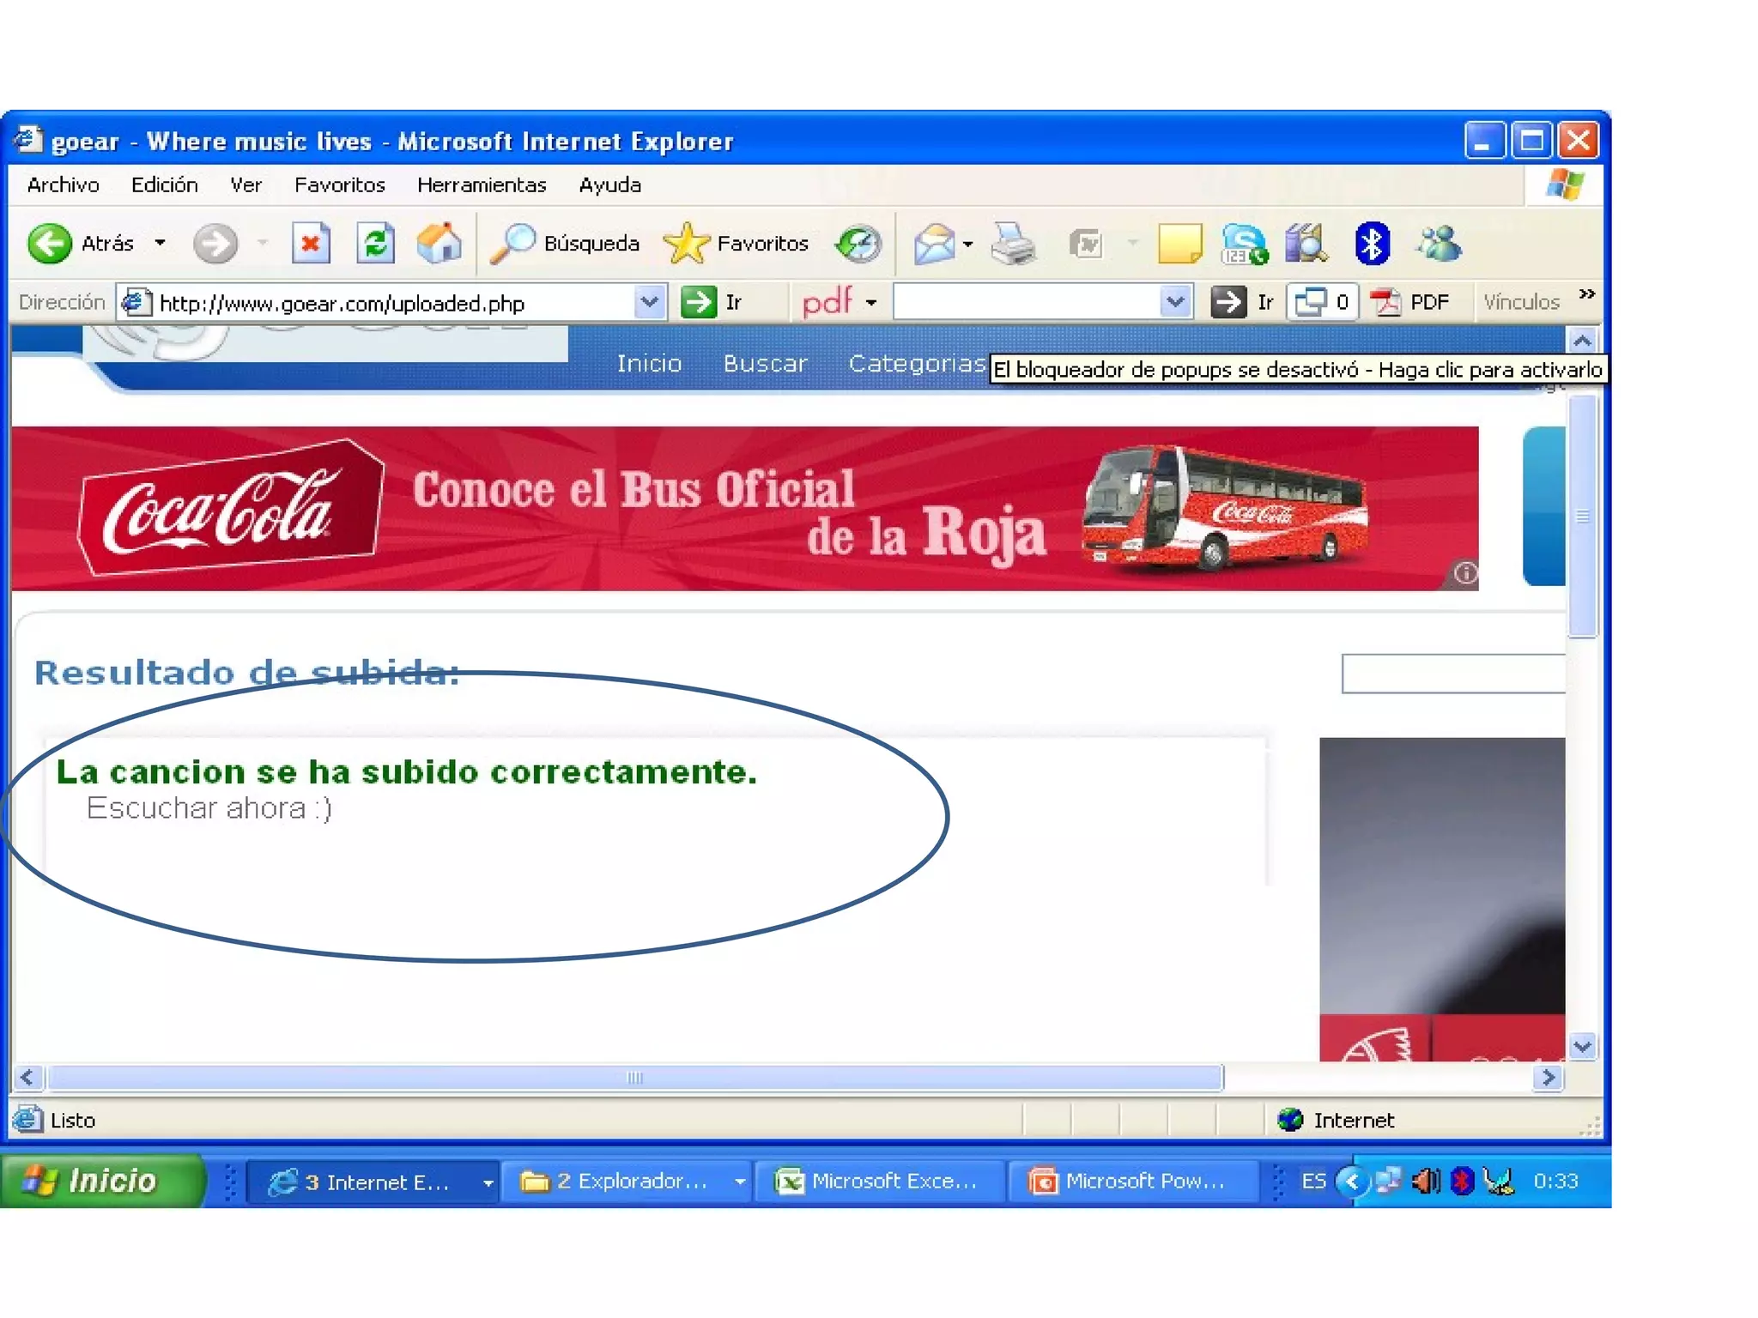Viewport: 1758px width, 1318px height.
Task: Open the Research books icon
Action: pos(1306,244)
